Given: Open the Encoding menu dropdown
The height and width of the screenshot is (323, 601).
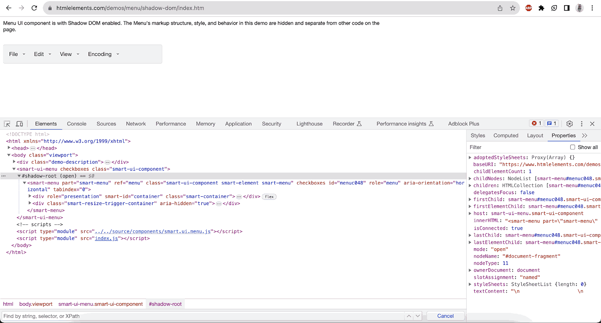Looking at the screenshot, I should point(103,54).
